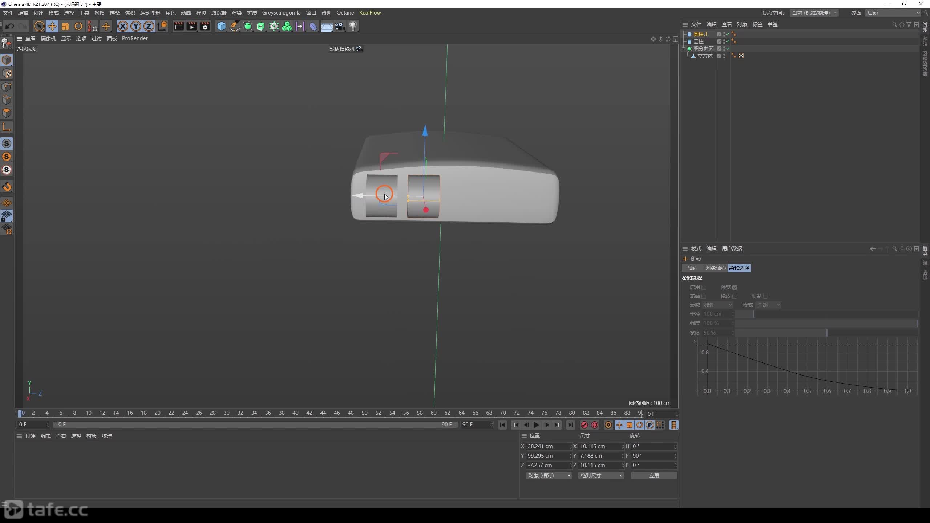Add a Cube primitive object

pos(221,26)
